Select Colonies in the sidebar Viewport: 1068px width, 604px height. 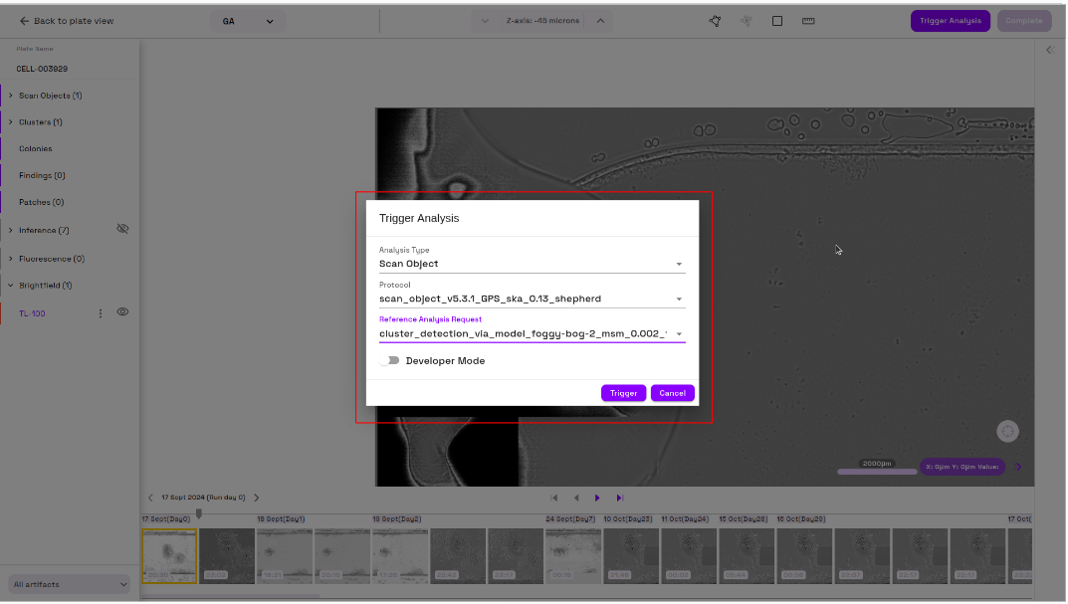(x=36, y=149)
